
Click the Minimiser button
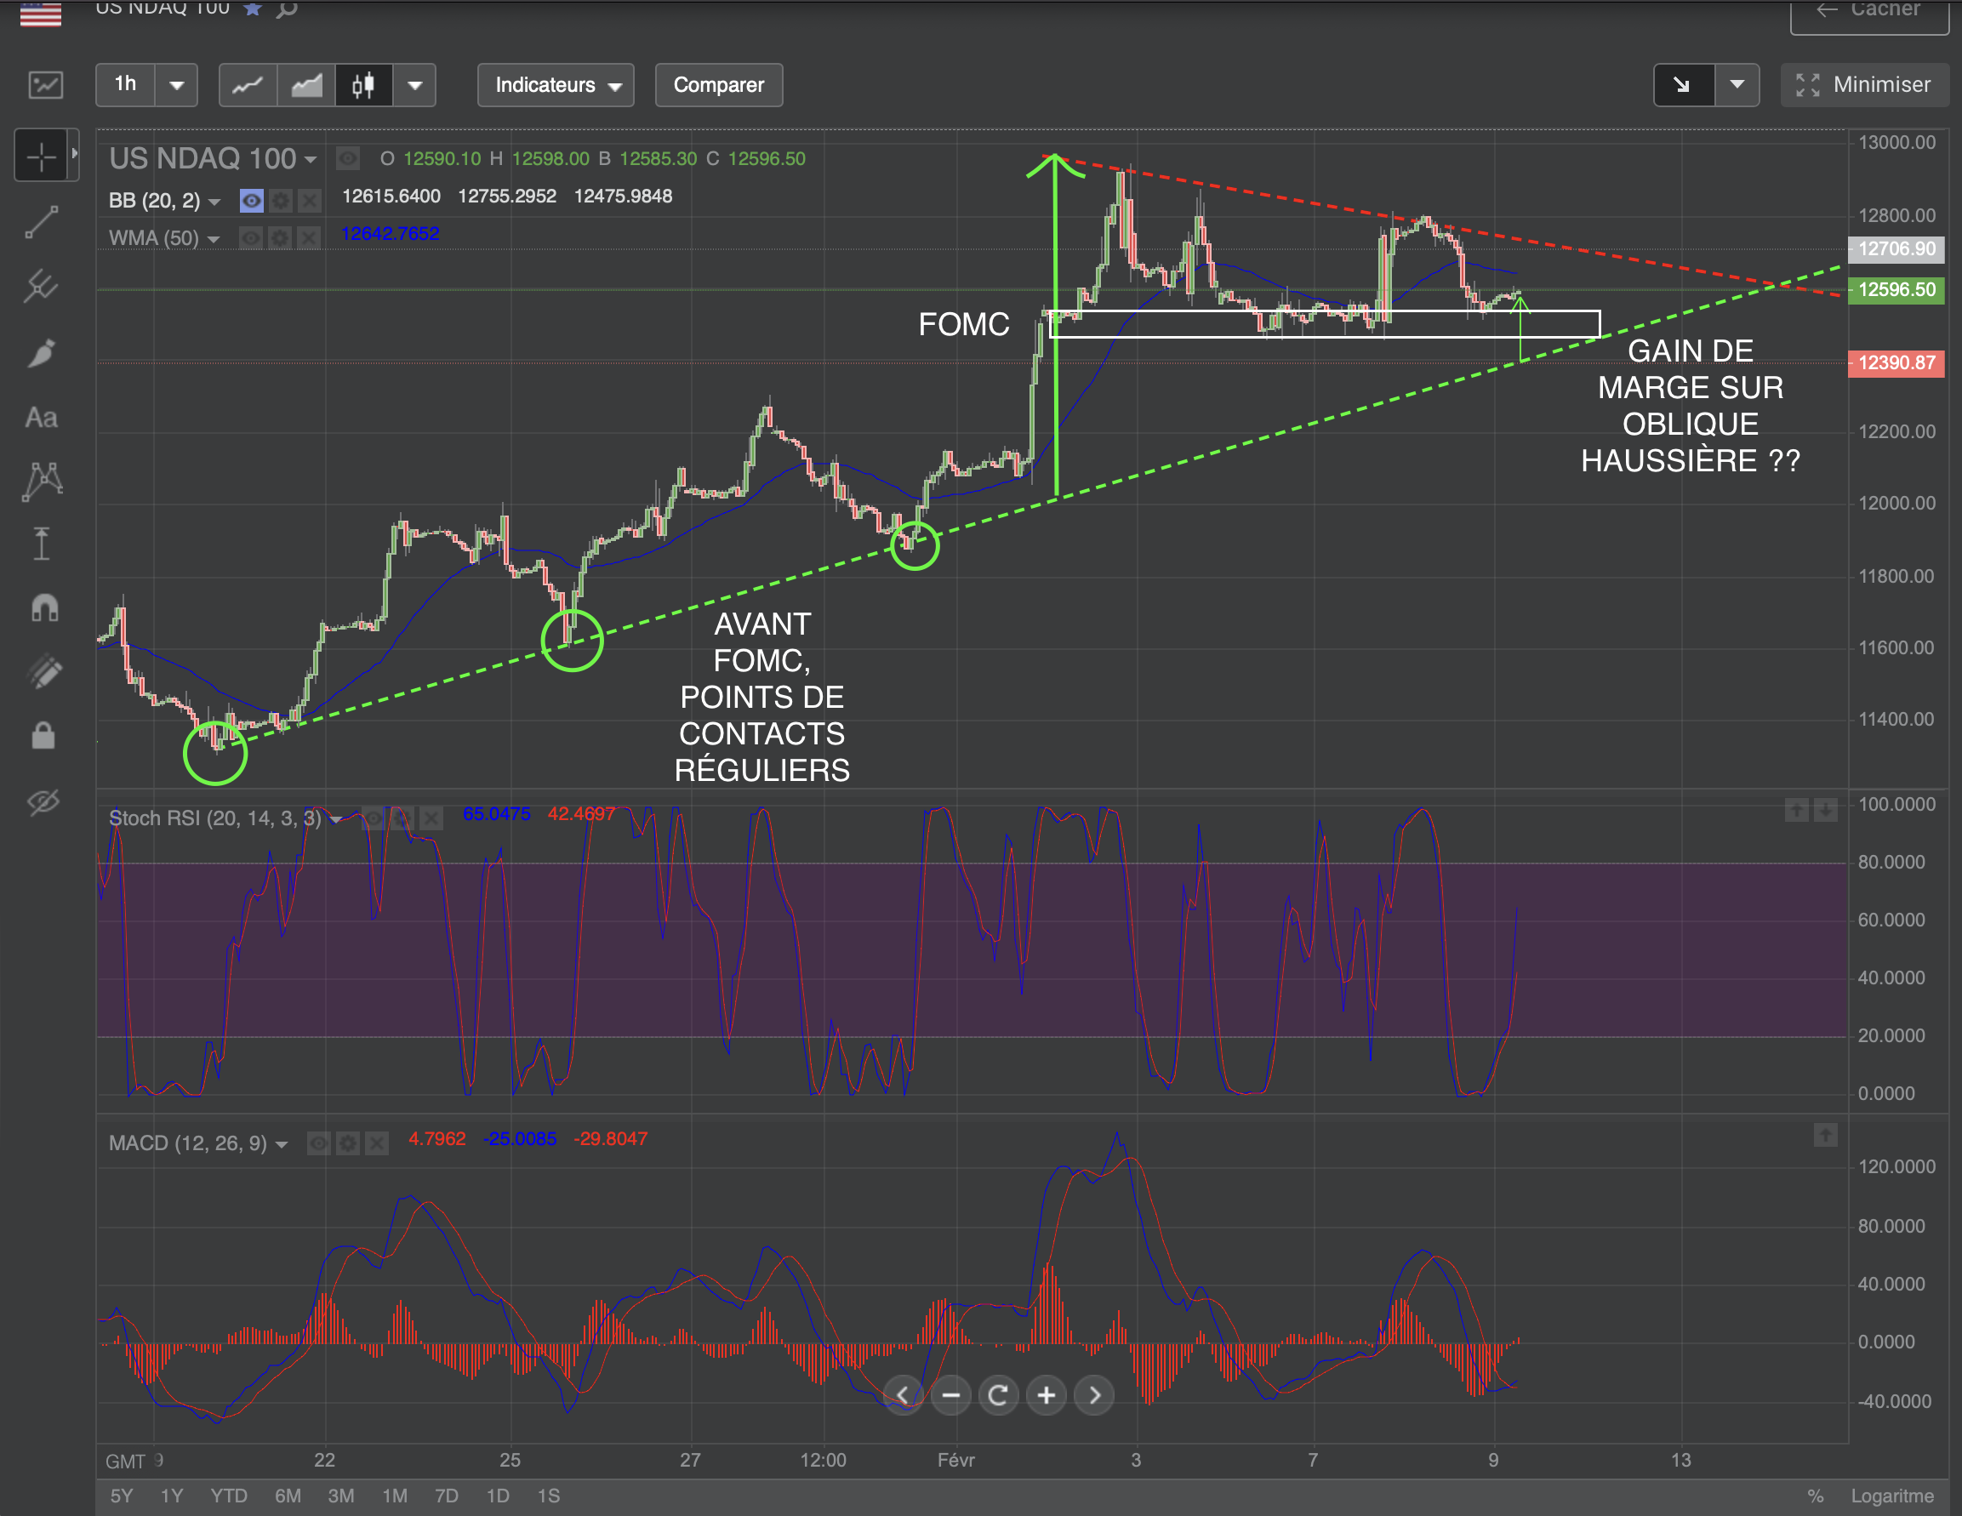coord(1863,85)
